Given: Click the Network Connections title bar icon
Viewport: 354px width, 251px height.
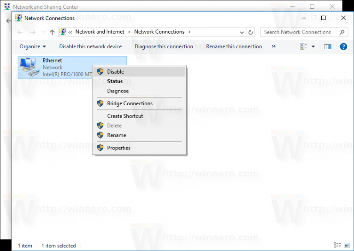Looking at the screenshot, I should coord(18,18).
